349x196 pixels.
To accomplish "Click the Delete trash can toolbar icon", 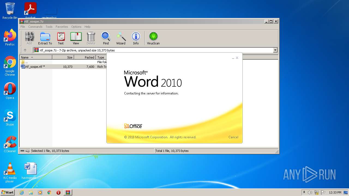I will tap(91, 38).
